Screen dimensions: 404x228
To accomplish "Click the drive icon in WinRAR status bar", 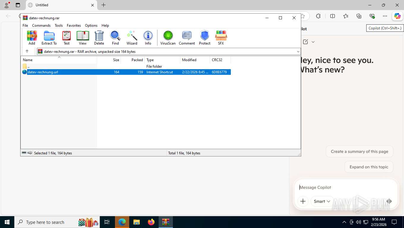I will 24,153.
